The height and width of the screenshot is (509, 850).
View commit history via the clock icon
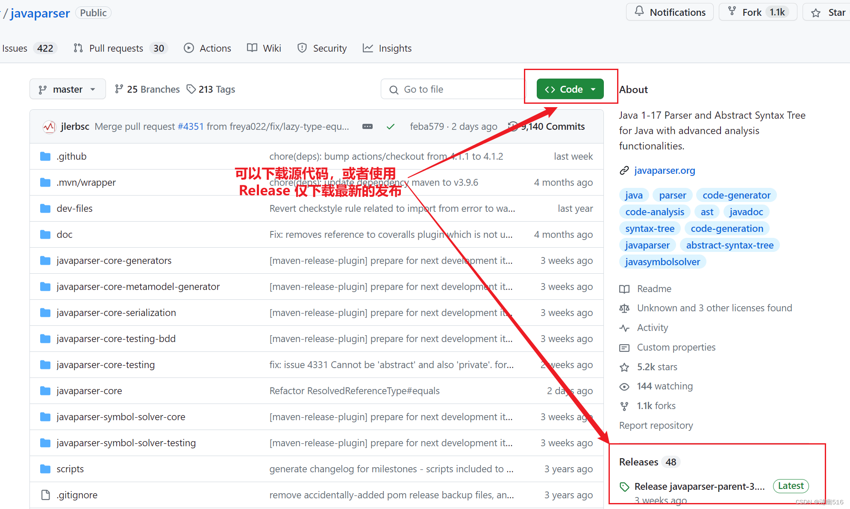(513, 126)
